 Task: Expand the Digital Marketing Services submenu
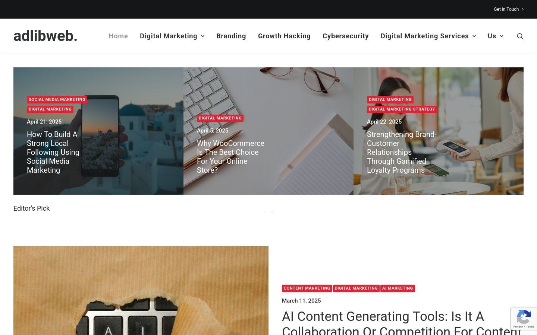[x=428, y=36]
